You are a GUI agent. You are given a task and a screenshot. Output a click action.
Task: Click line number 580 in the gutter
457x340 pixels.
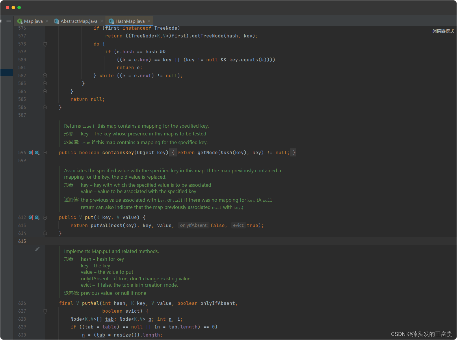pyautogui.click(x=22, y=60)
